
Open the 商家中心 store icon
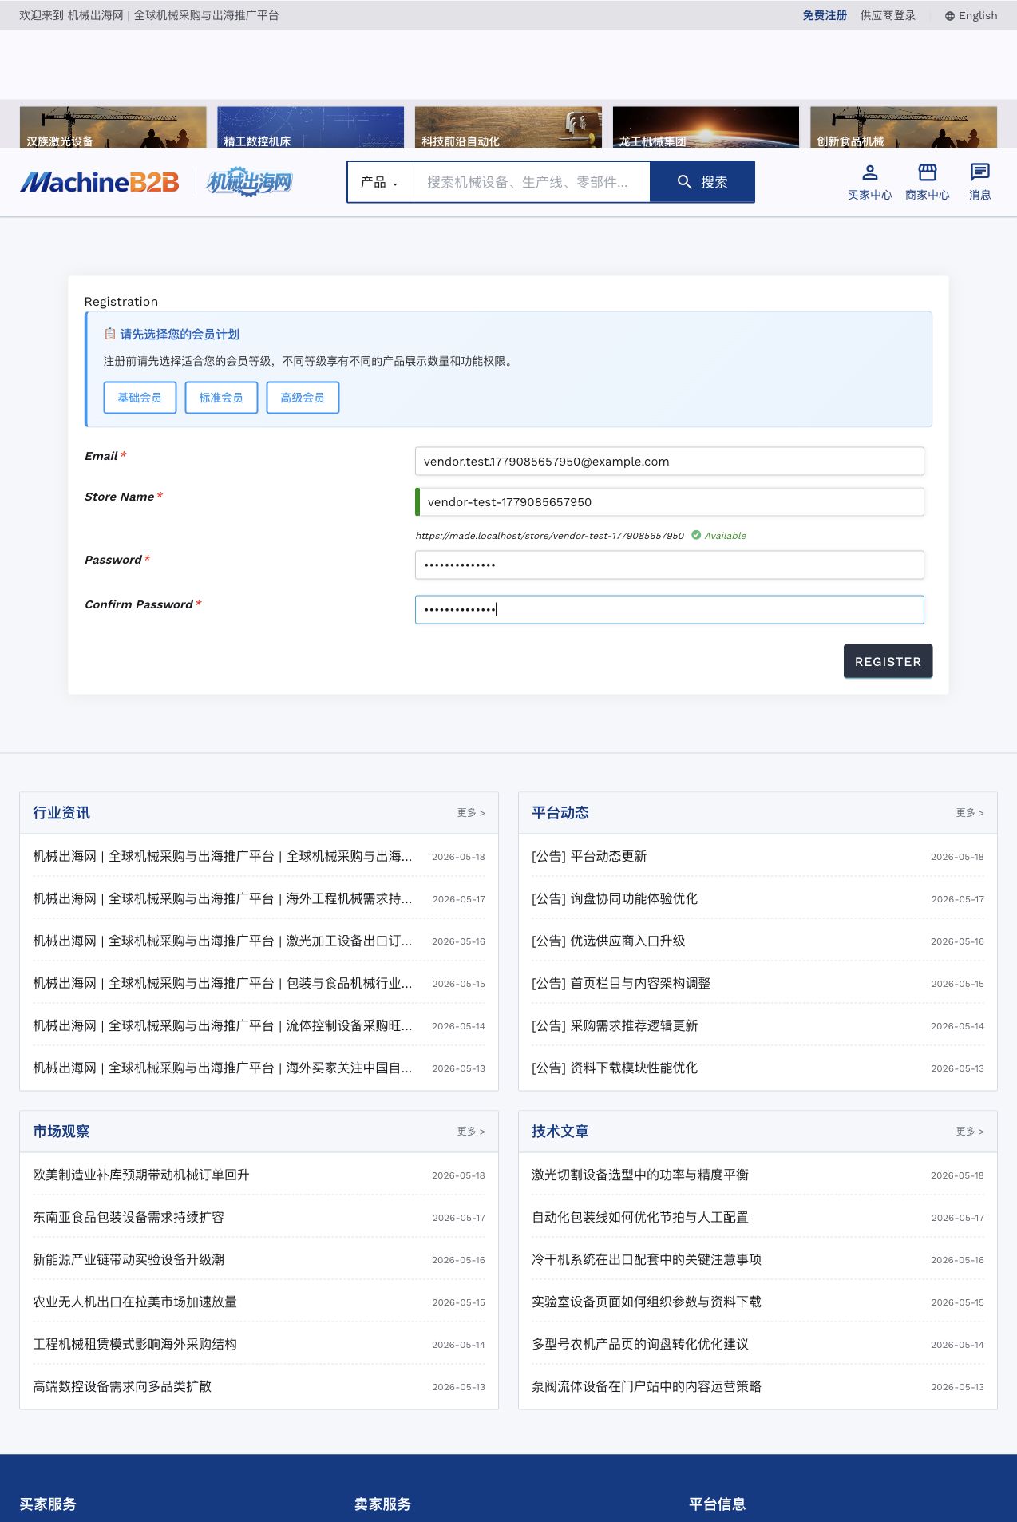(927, 182)
